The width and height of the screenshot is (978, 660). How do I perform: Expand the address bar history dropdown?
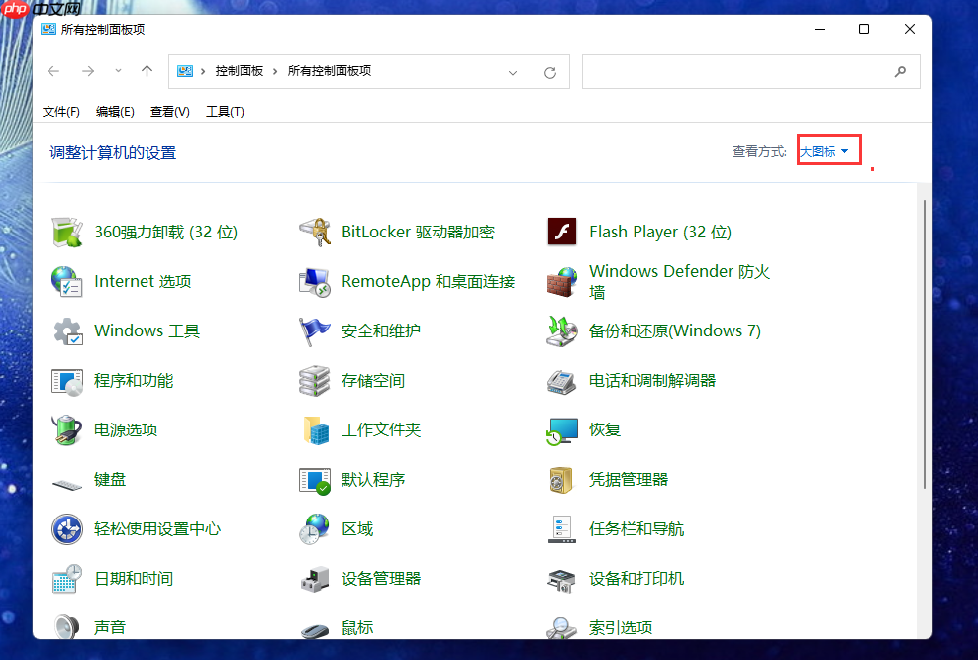click(513, 71)
